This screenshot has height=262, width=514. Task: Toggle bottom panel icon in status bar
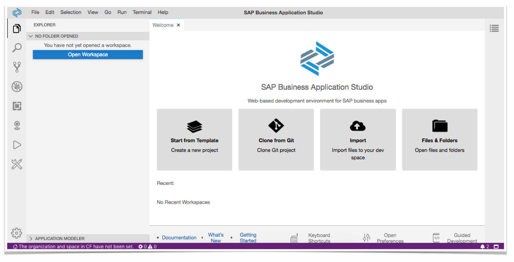tap(496, 247)
